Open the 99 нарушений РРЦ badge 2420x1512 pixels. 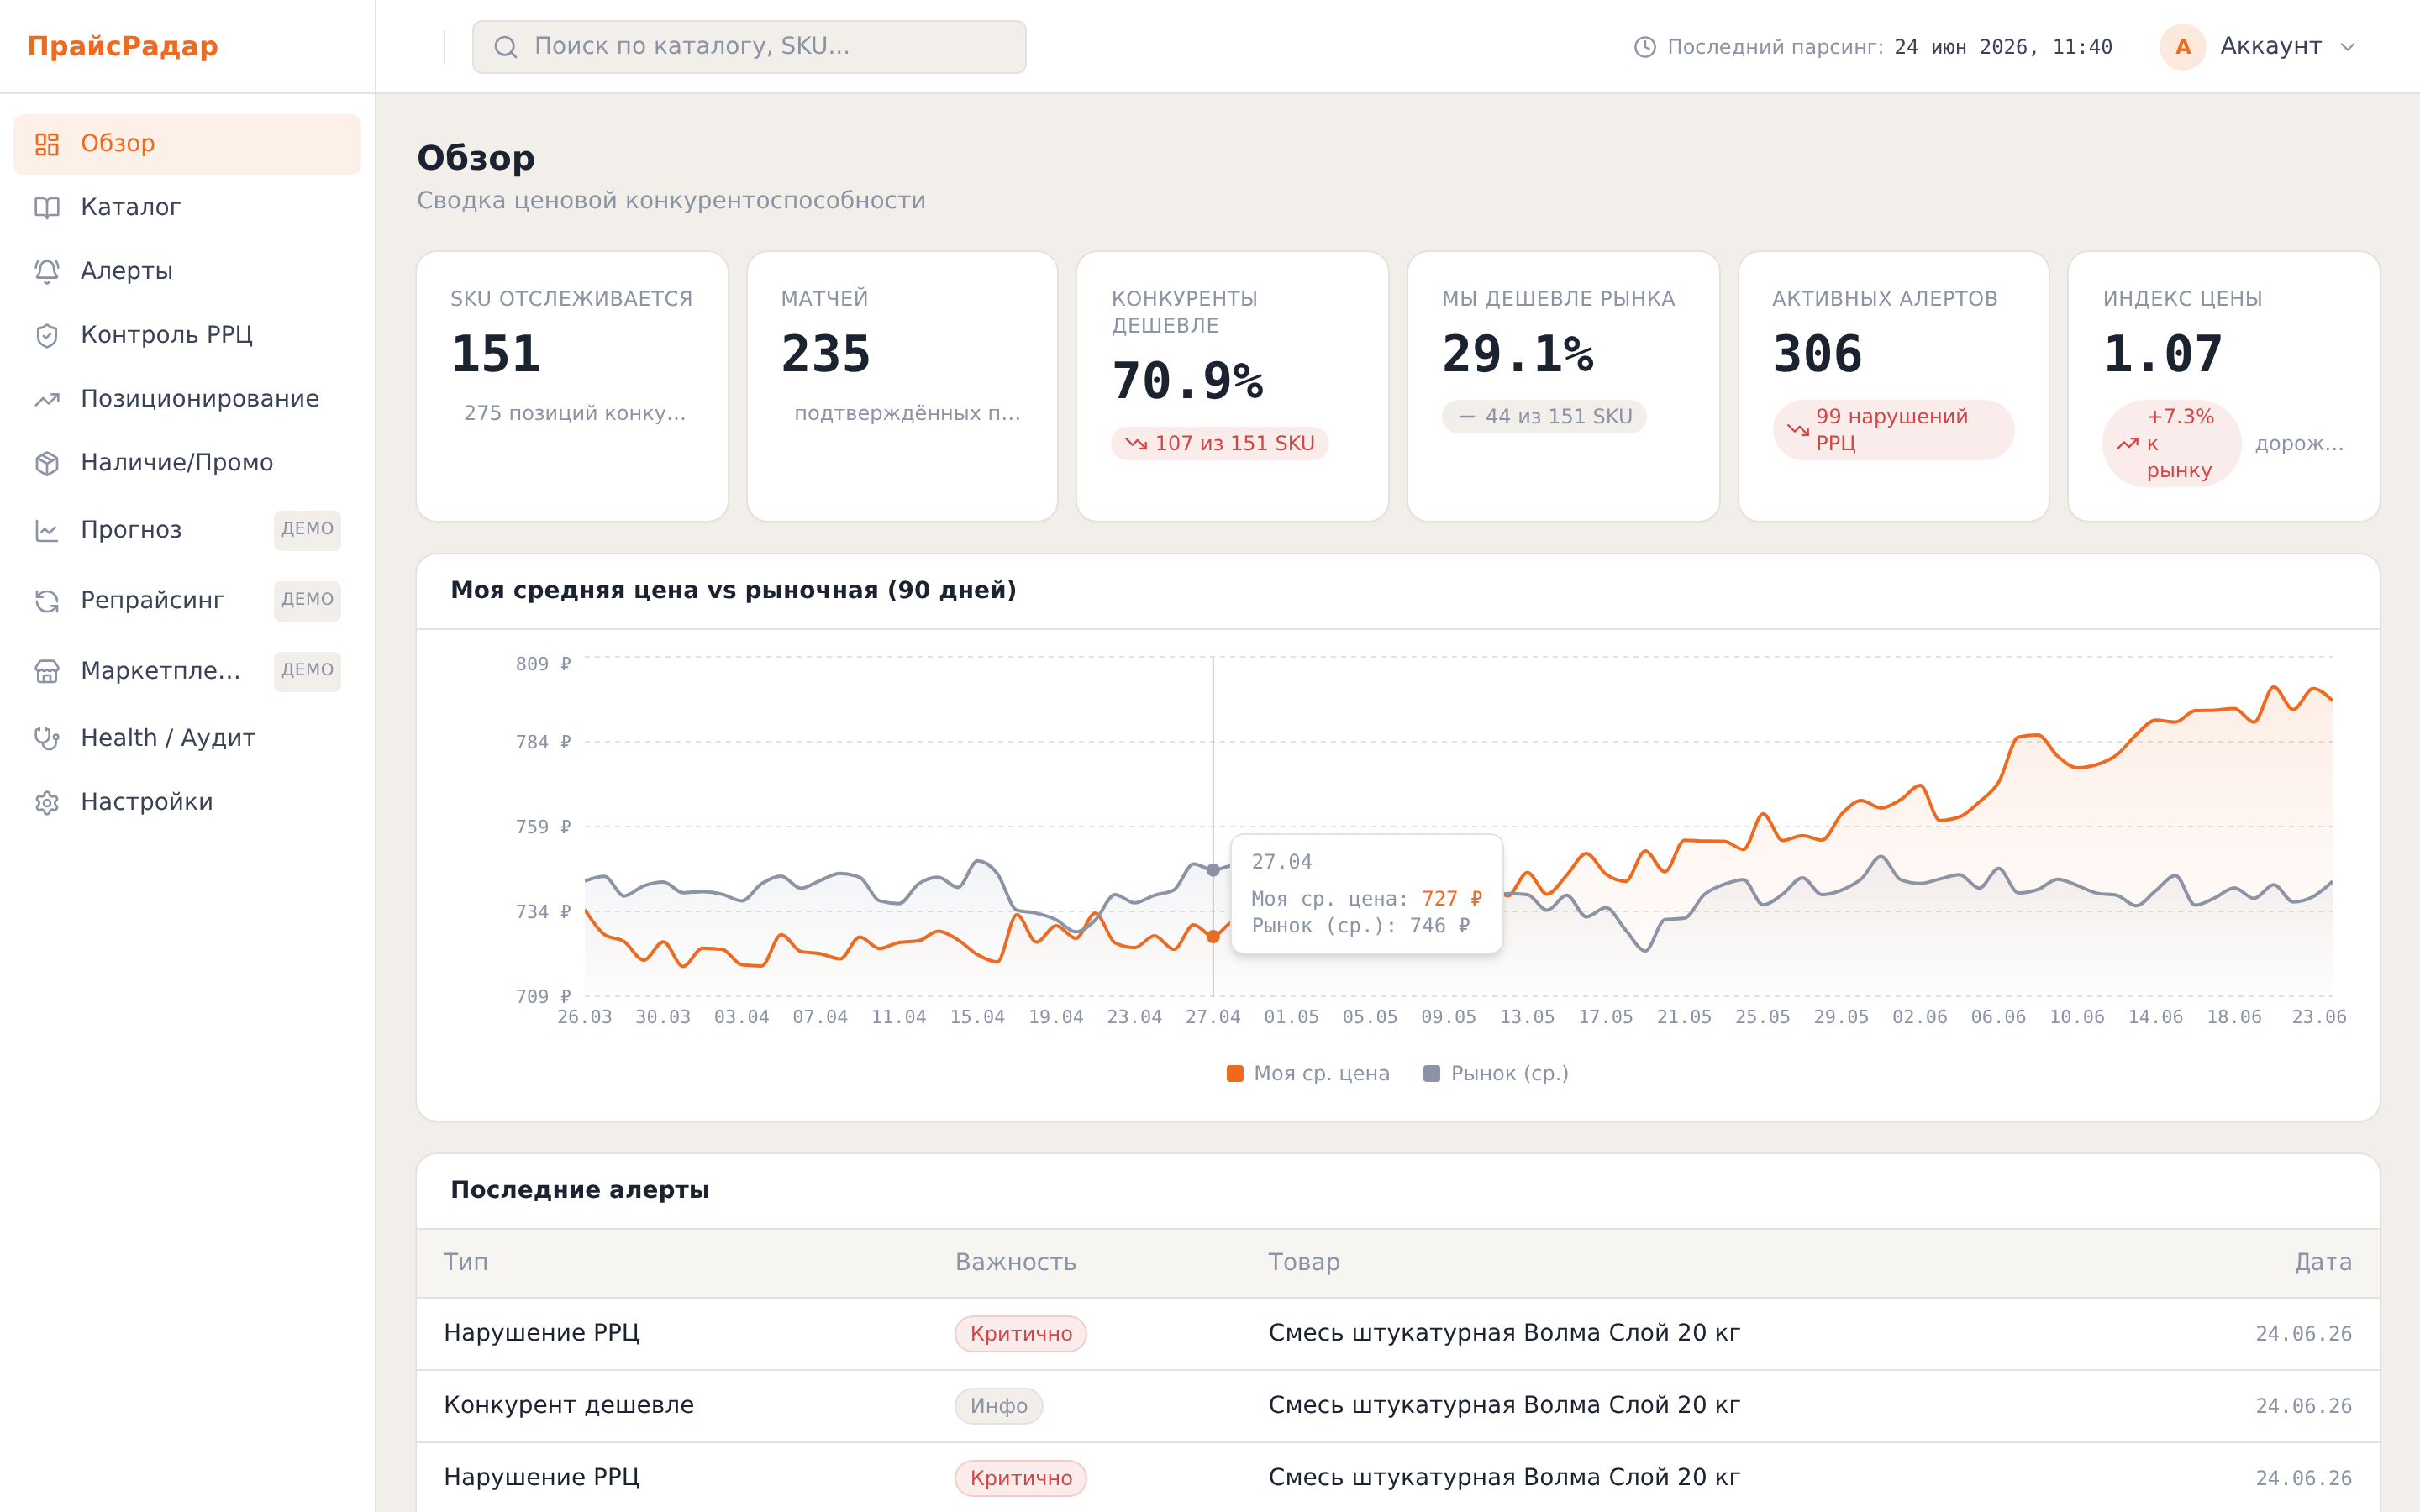coord(1893,430)
